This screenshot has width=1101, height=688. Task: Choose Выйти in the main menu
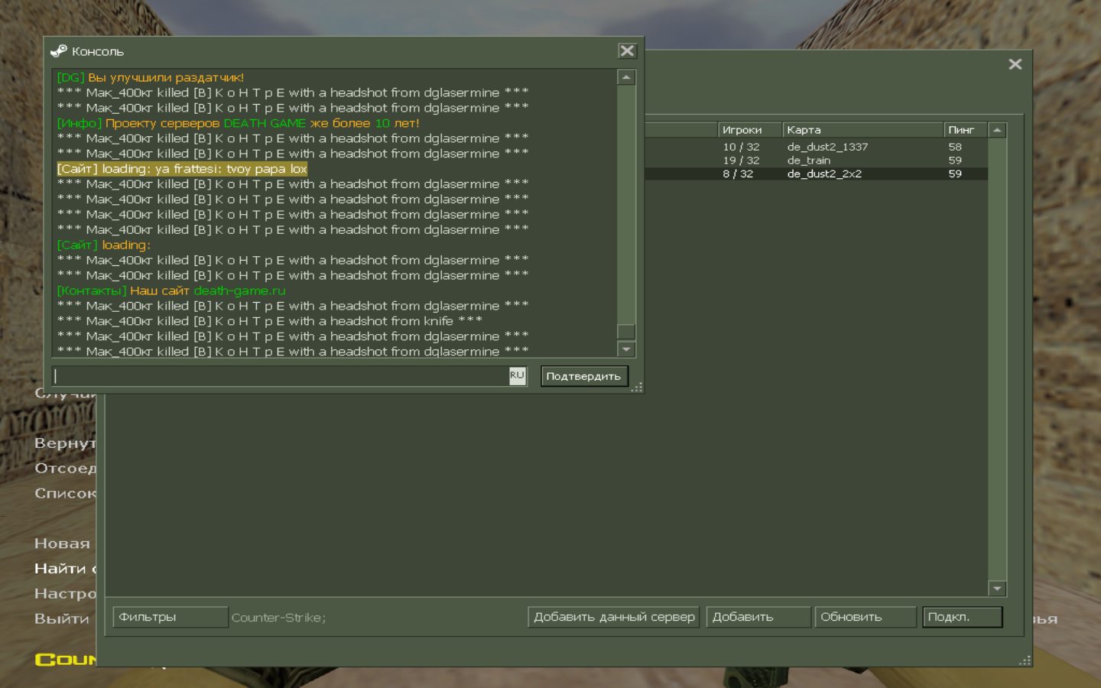tap(62, 618)
